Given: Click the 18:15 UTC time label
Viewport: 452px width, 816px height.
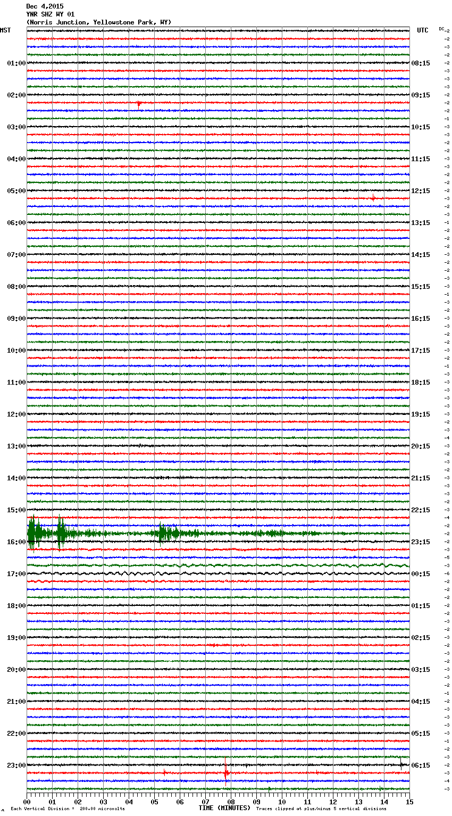Looking at the screenshot, I should [x=421, y=382].
